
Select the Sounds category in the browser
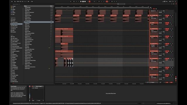[14, 19]
